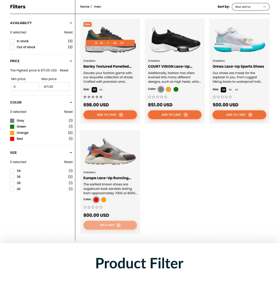Click the Max price input field

click(x=55, y=87)
